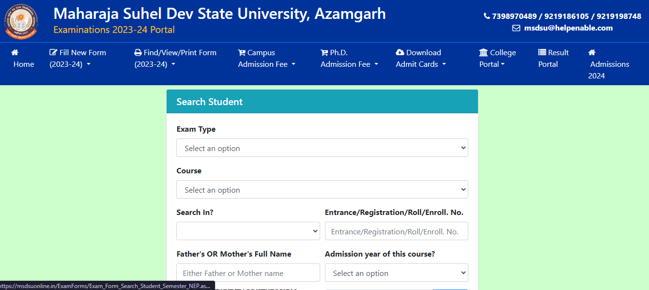Image resolution: width=649 pixels, height=290 pixels.
Task: Click the Campus Admission Fee cart icon
Action: tap(242, 52)
